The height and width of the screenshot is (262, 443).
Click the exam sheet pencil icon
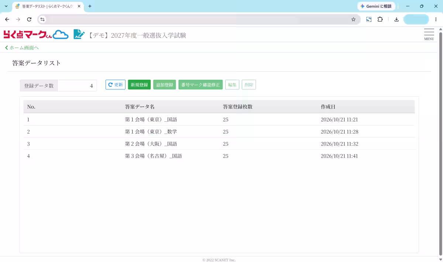pyautogui.click(x=79, y=34)
